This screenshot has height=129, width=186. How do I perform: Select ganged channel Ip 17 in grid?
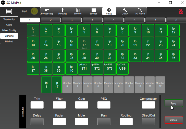coord(84,43)
